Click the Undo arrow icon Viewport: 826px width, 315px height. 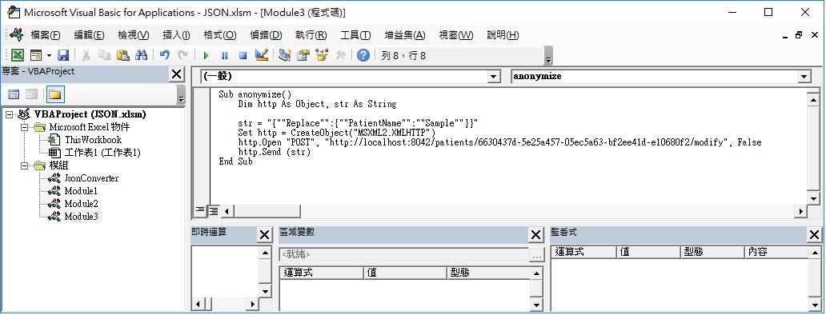click(x=164, y=54)
